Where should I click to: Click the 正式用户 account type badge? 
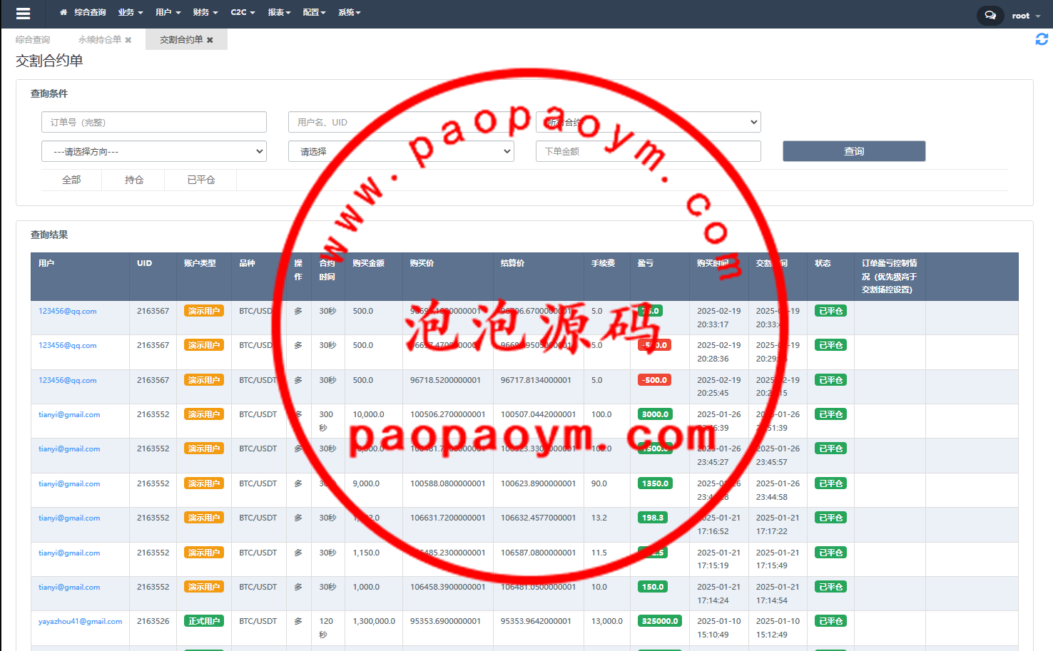204,621
